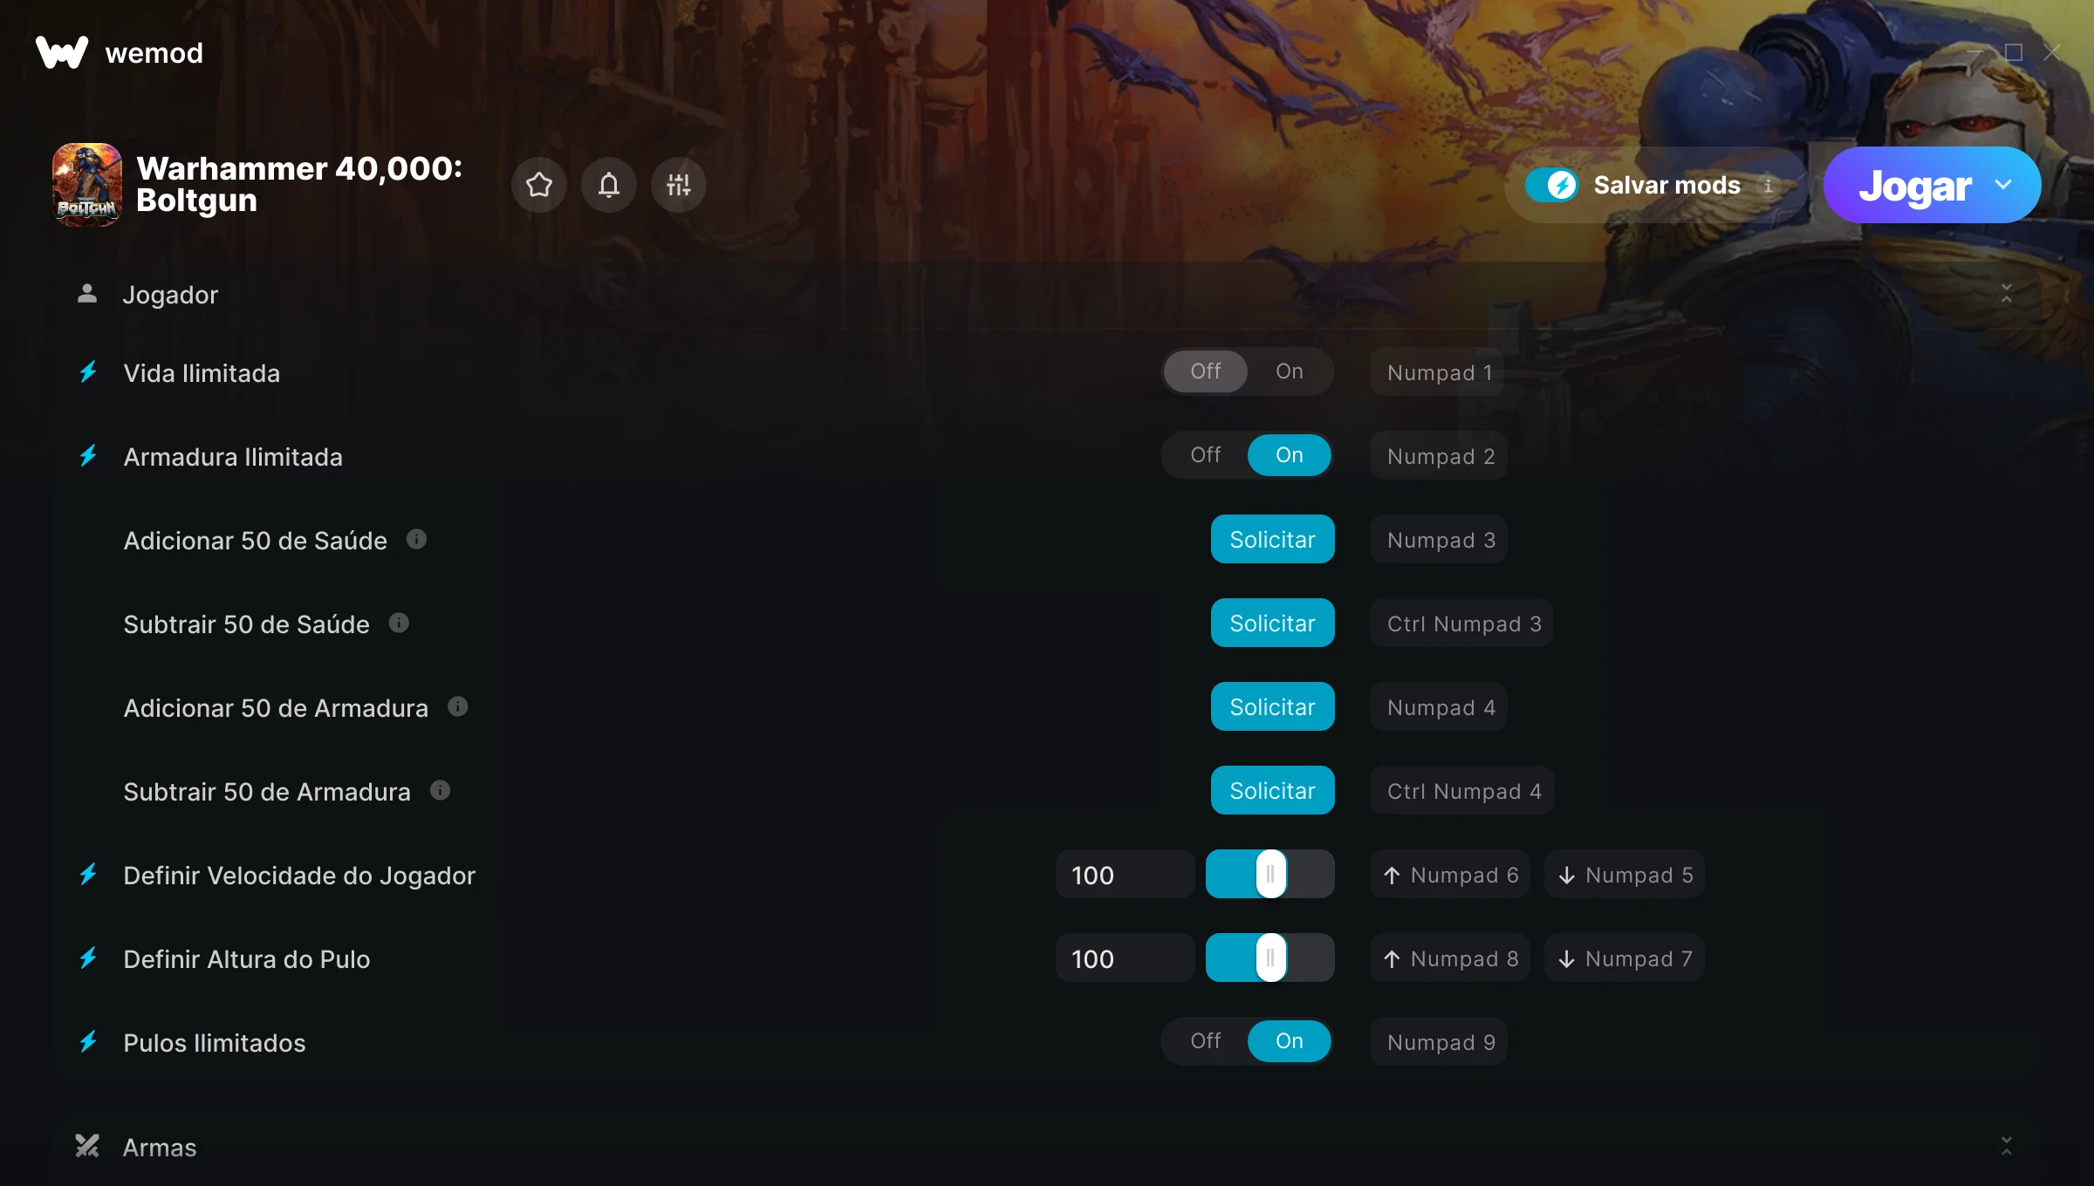This screenshot has height=1186, width=2094.
Task: Click the Numpad 1 hotkey for Vida Ilimitada
Action: click(1438, 372)
